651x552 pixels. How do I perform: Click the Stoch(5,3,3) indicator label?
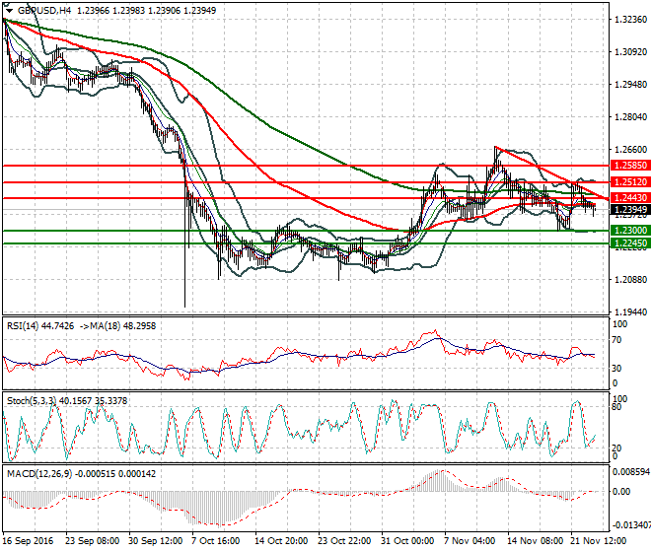coord(32,401)
